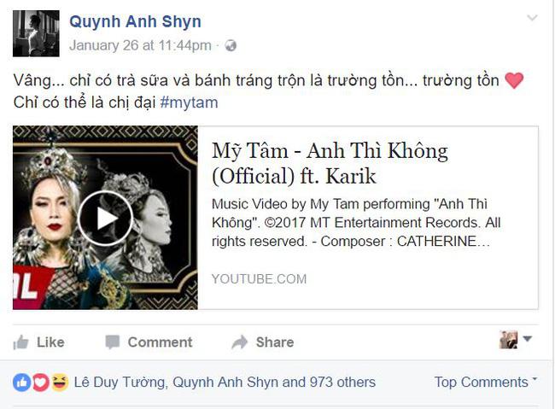
Task: Open the post options chevron menu
Action: pyautogui.click(x=532, y=17)
